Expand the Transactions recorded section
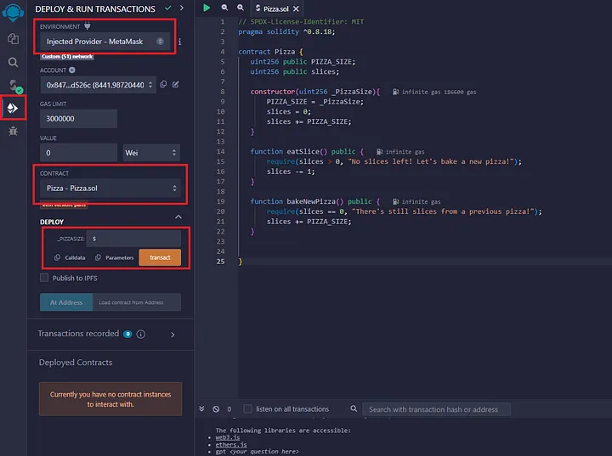612x456 pixels. (173, 335)
